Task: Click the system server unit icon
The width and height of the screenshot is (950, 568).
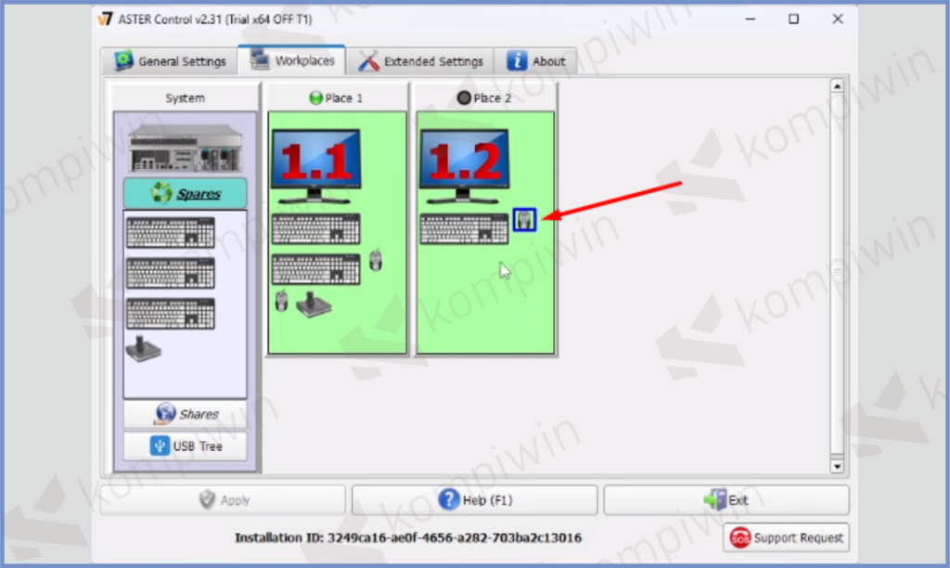Action: [186, 148]
